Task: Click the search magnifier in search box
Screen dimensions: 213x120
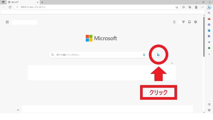Action: click(x=52, y=55)
